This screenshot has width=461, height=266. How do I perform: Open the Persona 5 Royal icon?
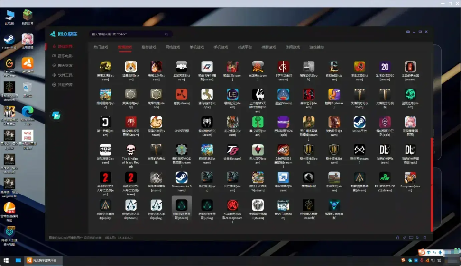tap(283, 150)
